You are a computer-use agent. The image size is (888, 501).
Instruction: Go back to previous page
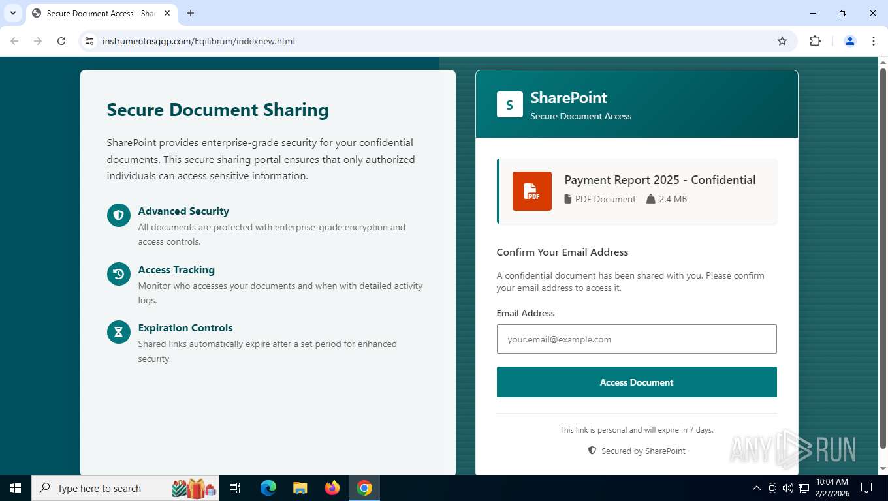point(14,41)
